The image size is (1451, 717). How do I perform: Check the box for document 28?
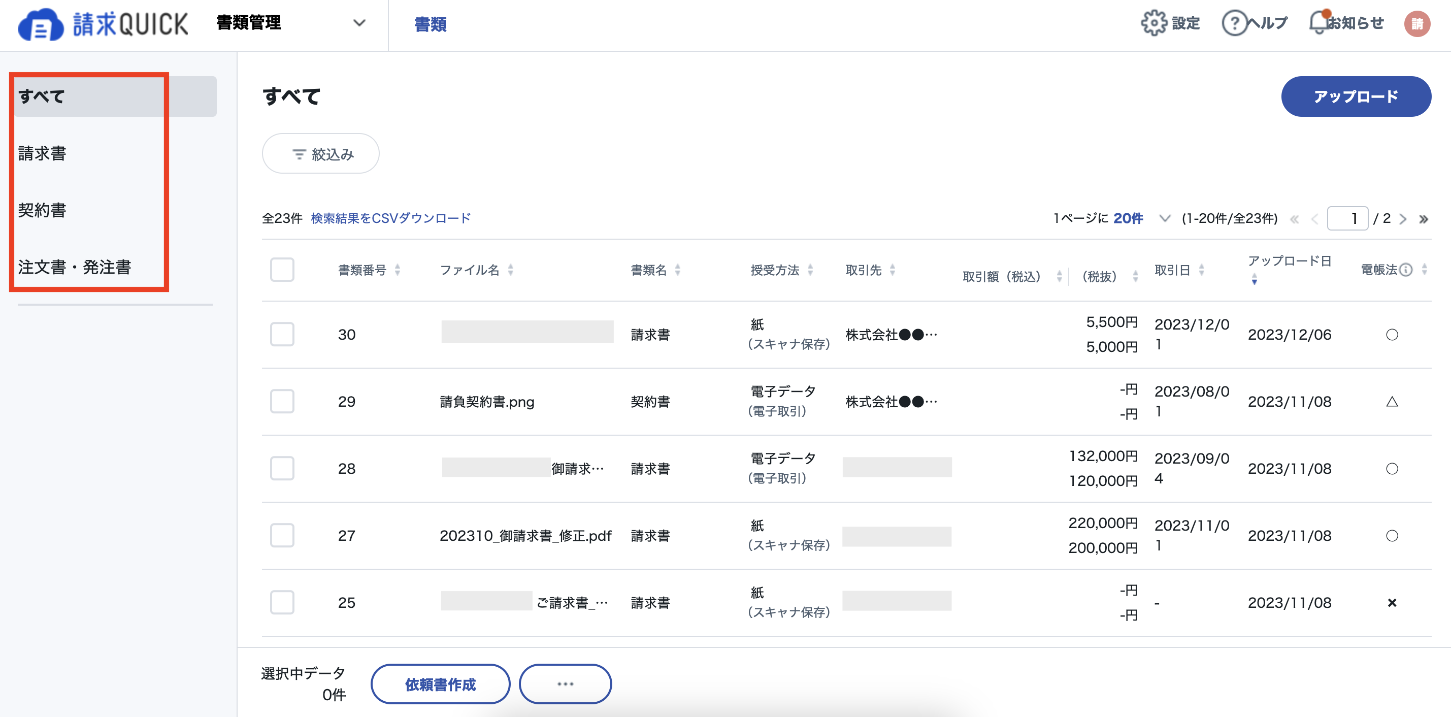282,469
